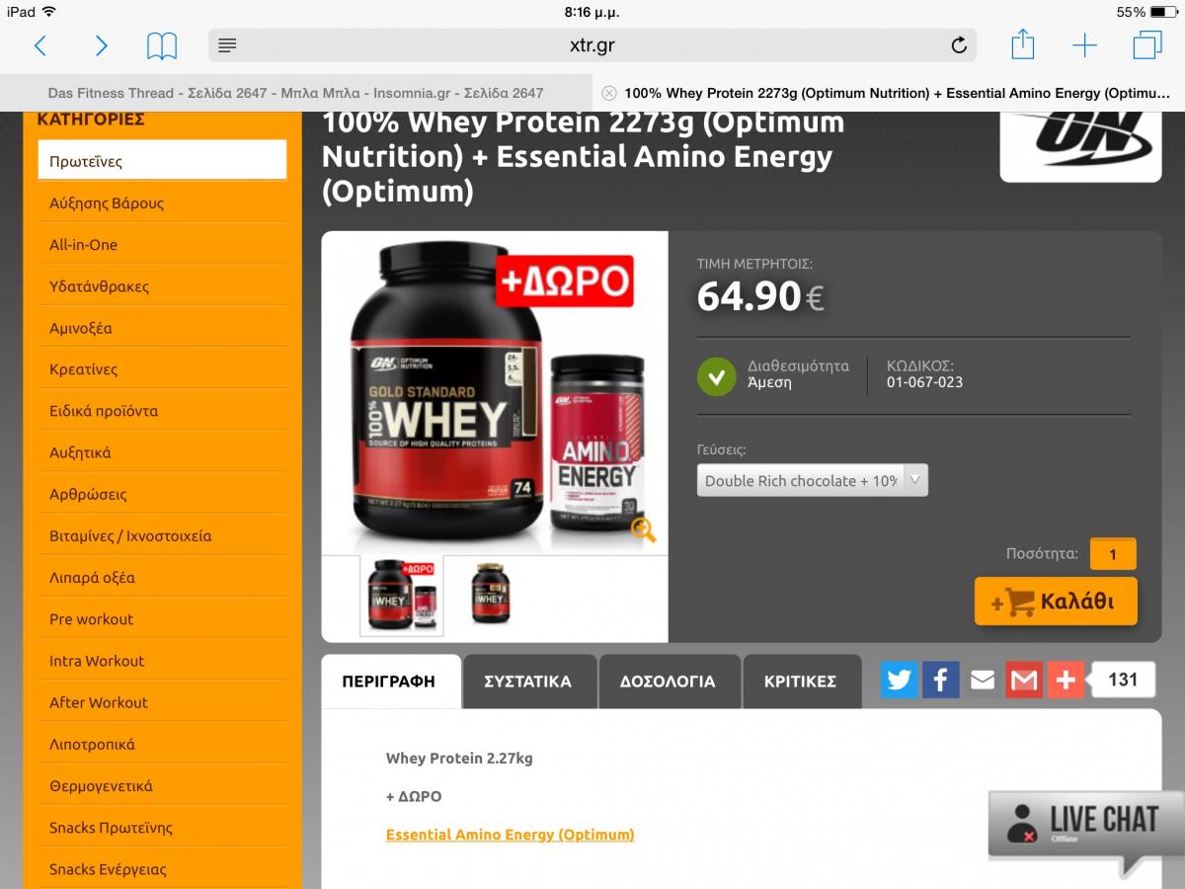Reload the page with refresh icon

pyautogui.click(x=958, y=45)
